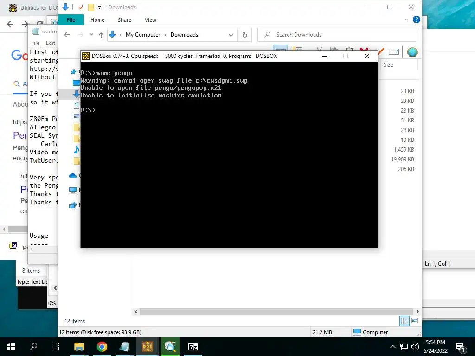This screenshot has height=356, width=475.
Task: Switch to large thumbnails view in Explorer
Action: coord(415,321)
